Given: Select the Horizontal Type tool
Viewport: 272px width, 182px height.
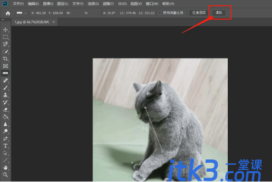Looking at the screenshot, I should tap(5, 146).
